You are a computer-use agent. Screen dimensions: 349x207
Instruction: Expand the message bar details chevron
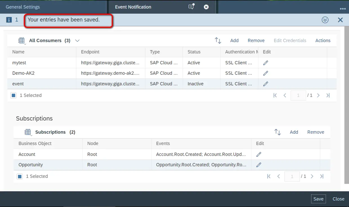click(x=325, y=20)
